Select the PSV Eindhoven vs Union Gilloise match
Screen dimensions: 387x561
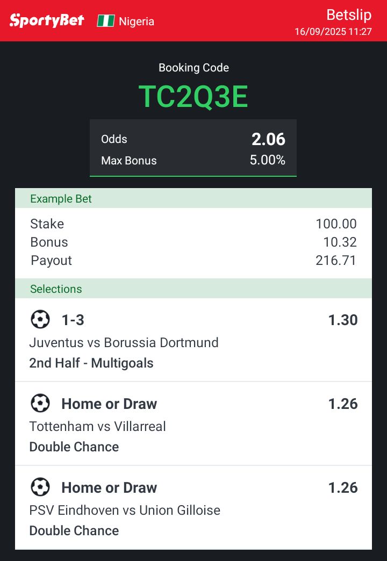(x=125, y=510)
